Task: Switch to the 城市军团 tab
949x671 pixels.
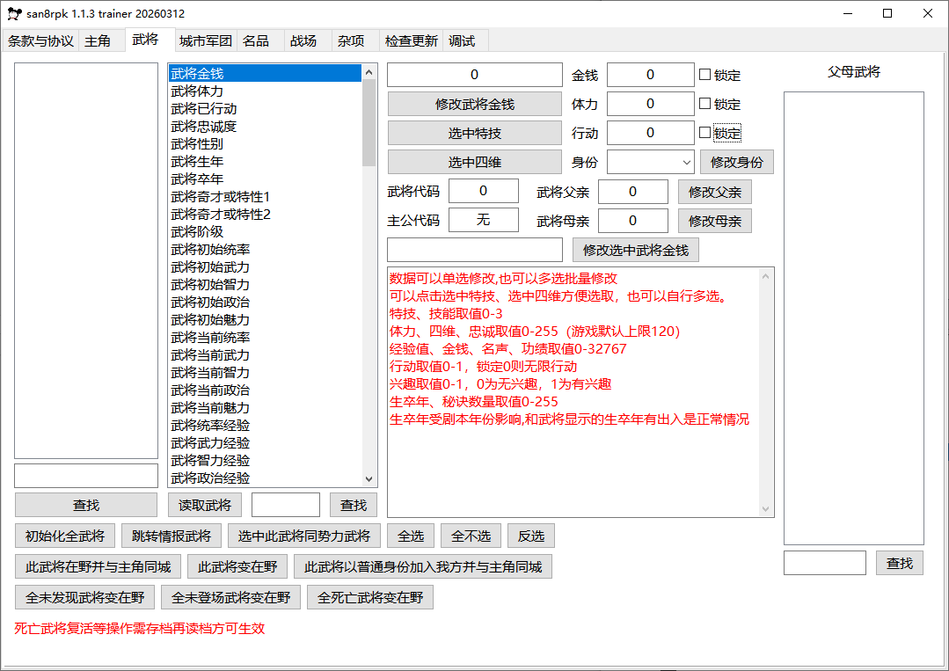Action: (x=205, y=40)
